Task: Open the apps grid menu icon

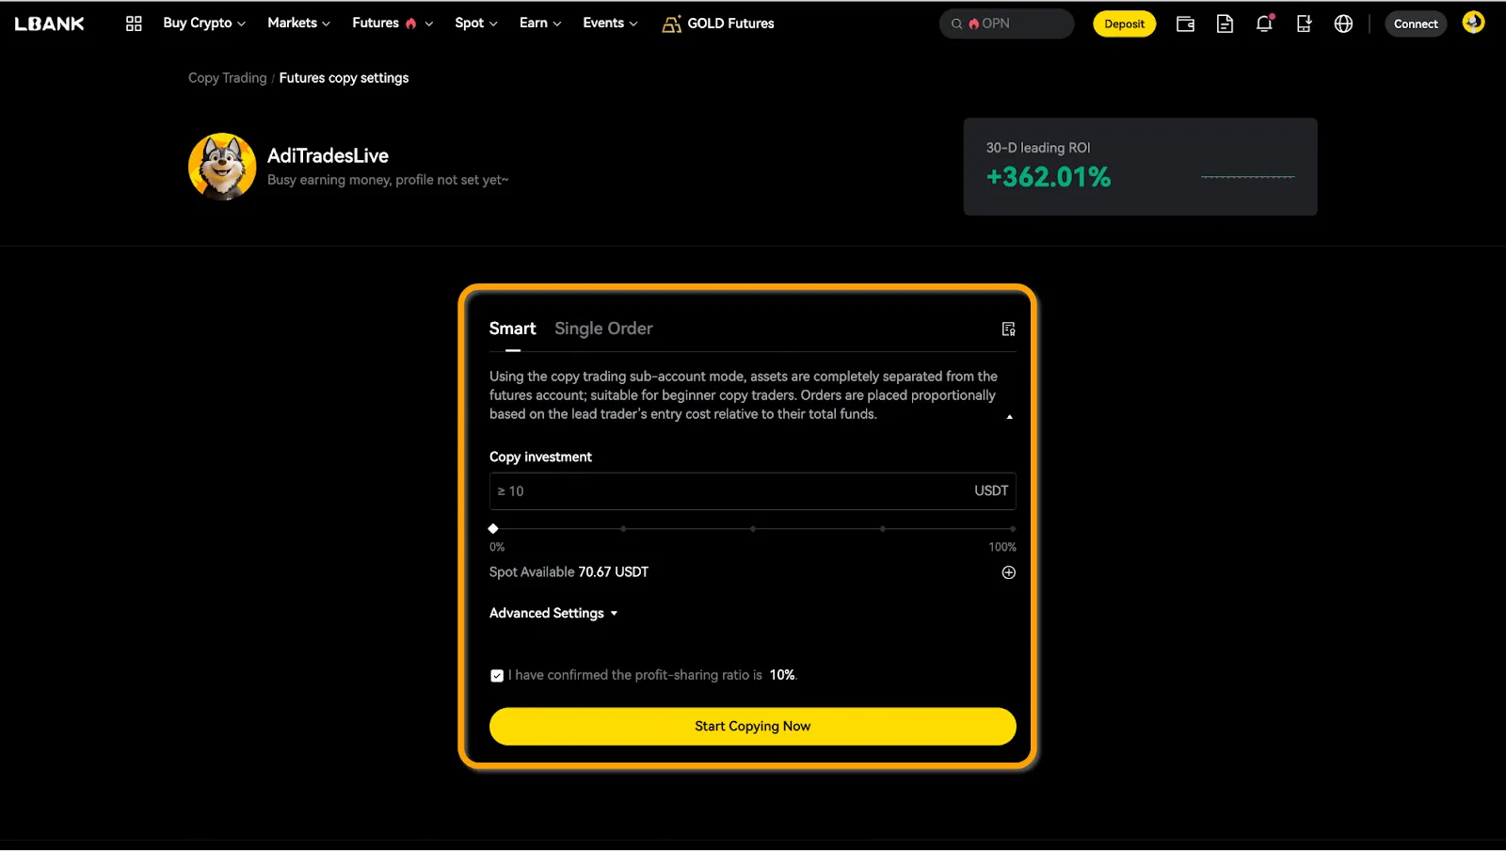Action: (134, 24)
